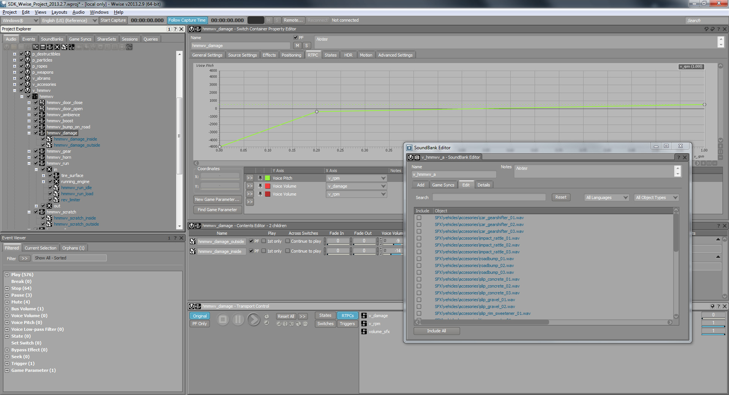This screenshot has height=395, width=729.
Task: Click the Include All button
Action: [x=436, y=331]
